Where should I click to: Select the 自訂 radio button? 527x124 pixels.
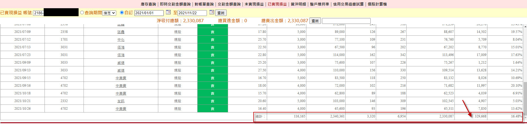(122, 13)
